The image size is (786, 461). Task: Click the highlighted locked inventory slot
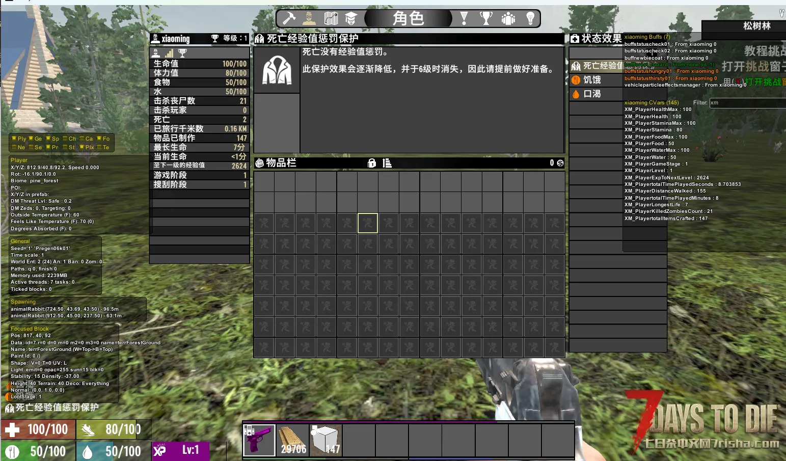[368, 223]
